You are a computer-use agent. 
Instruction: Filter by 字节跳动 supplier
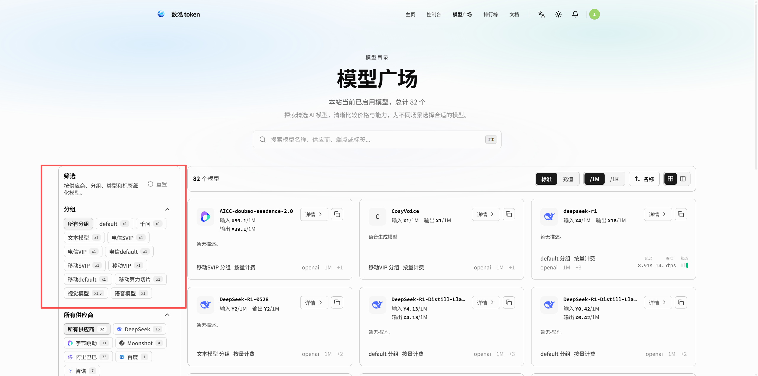pos(88,343)
